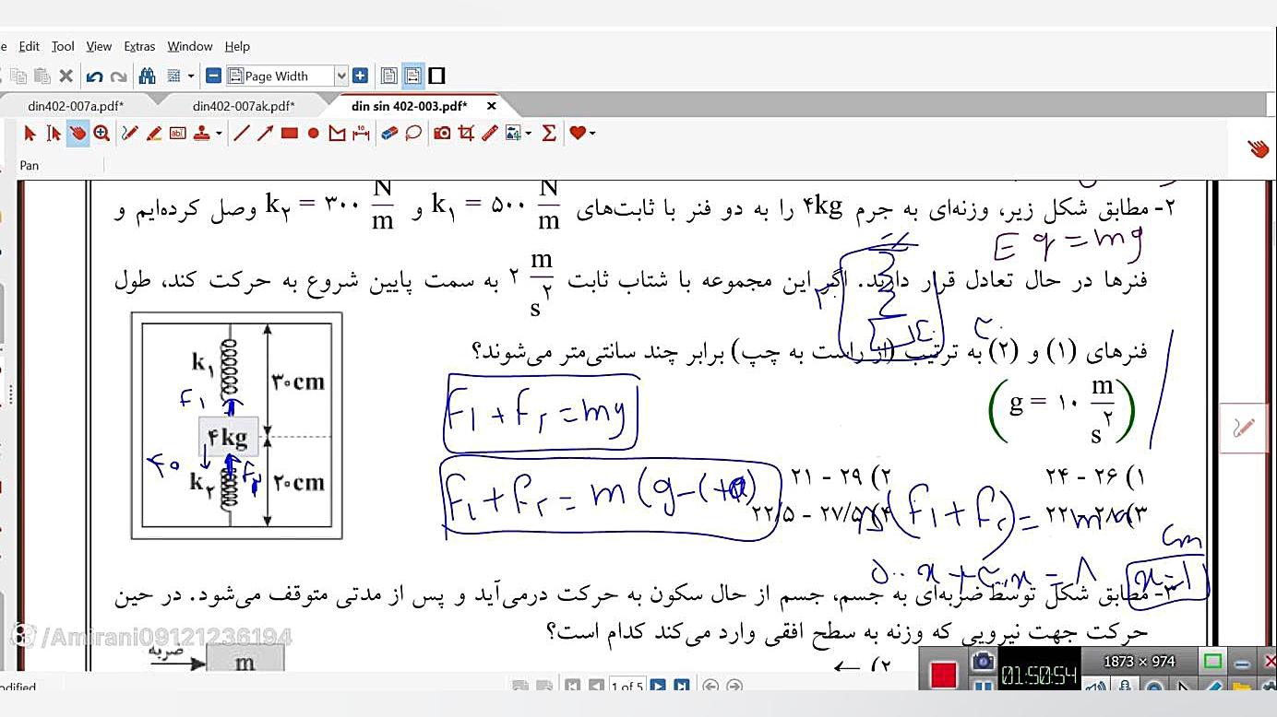Click the grid options icon
The width and height of the screenshot is (1277, 717).
pos(174,76)
